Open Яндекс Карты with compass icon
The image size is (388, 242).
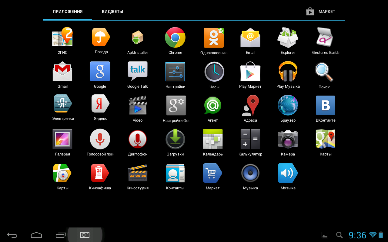(62, 173)
